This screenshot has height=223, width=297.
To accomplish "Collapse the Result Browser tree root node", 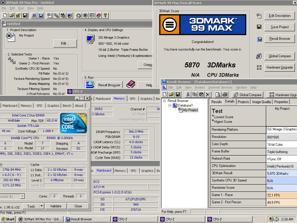I will [164, 101].
